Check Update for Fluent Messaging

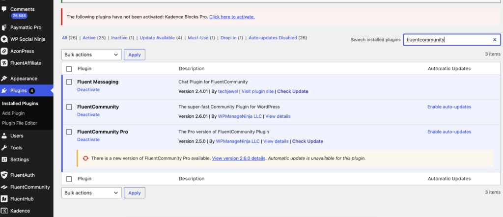click(x=293, y=91)
